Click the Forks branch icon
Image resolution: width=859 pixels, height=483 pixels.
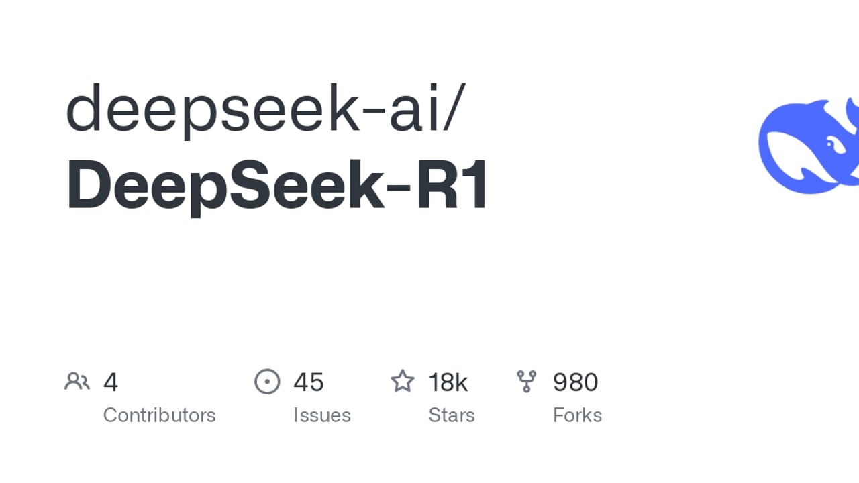527,382
